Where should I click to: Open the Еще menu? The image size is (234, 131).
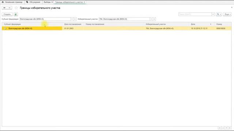227,14
